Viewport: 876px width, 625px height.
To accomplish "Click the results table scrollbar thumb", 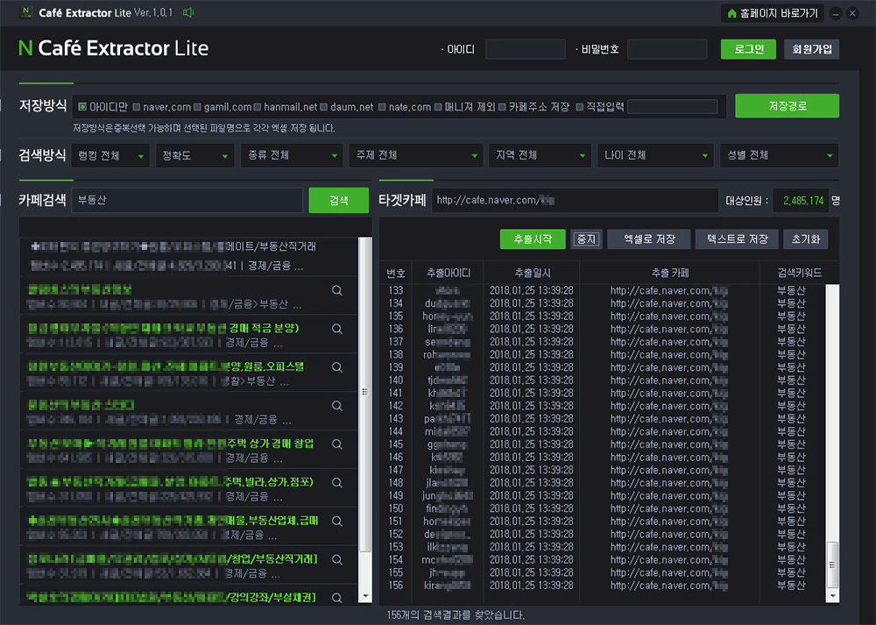I will point(832,564).
